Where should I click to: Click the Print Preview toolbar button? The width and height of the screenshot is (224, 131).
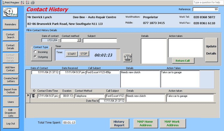10,2
